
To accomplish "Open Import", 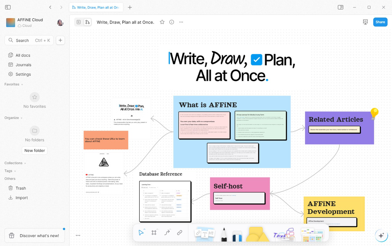I will pos(34,198).
